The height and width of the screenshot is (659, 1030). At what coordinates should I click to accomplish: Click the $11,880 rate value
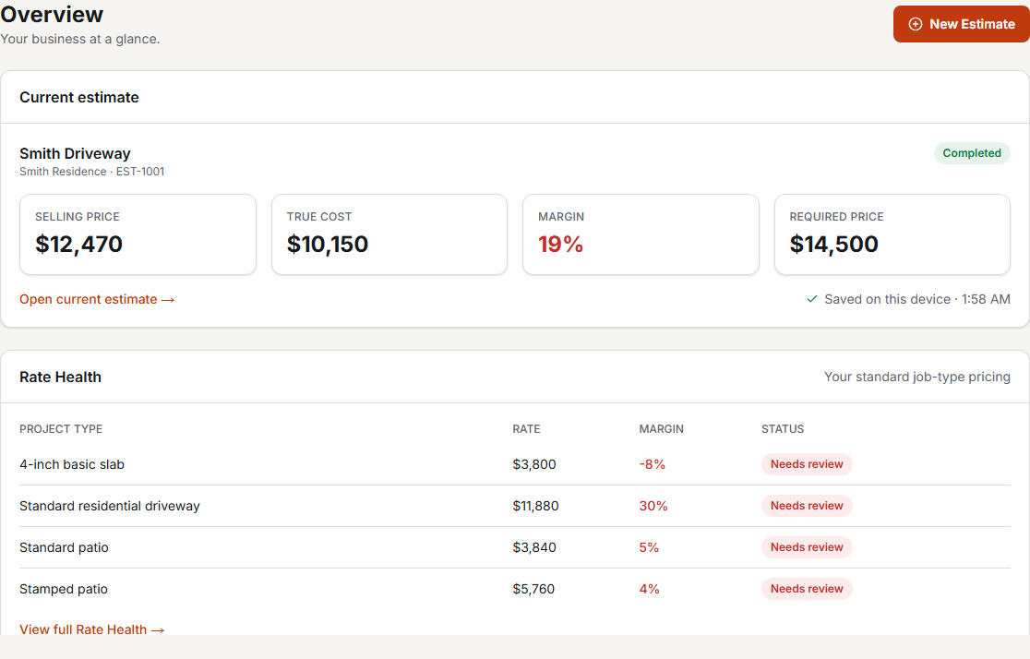pyautogui.click(x=535, y=506)
